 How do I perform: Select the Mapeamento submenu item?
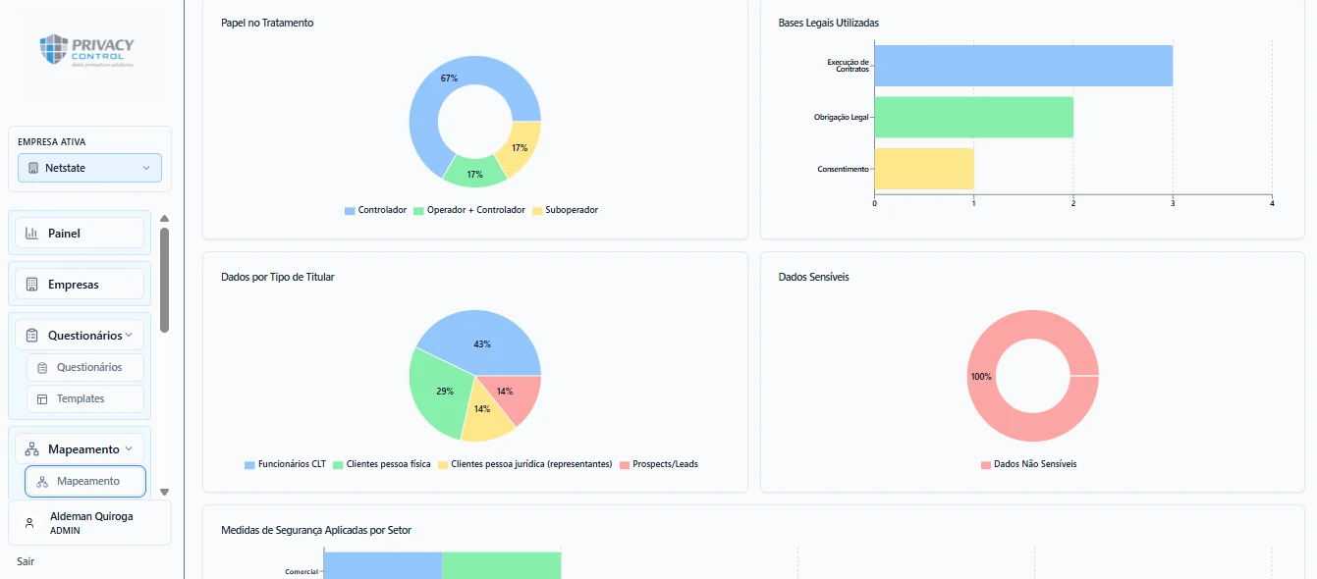[x=85, y=482]
